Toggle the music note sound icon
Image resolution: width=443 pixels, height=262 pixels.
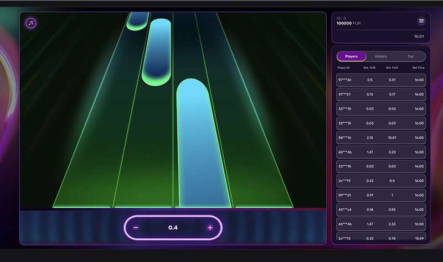[31, 23]
